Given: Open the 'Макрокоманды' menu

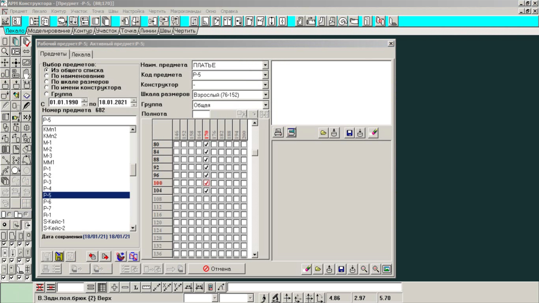Looking at the screenshot, I should point(185,11).
